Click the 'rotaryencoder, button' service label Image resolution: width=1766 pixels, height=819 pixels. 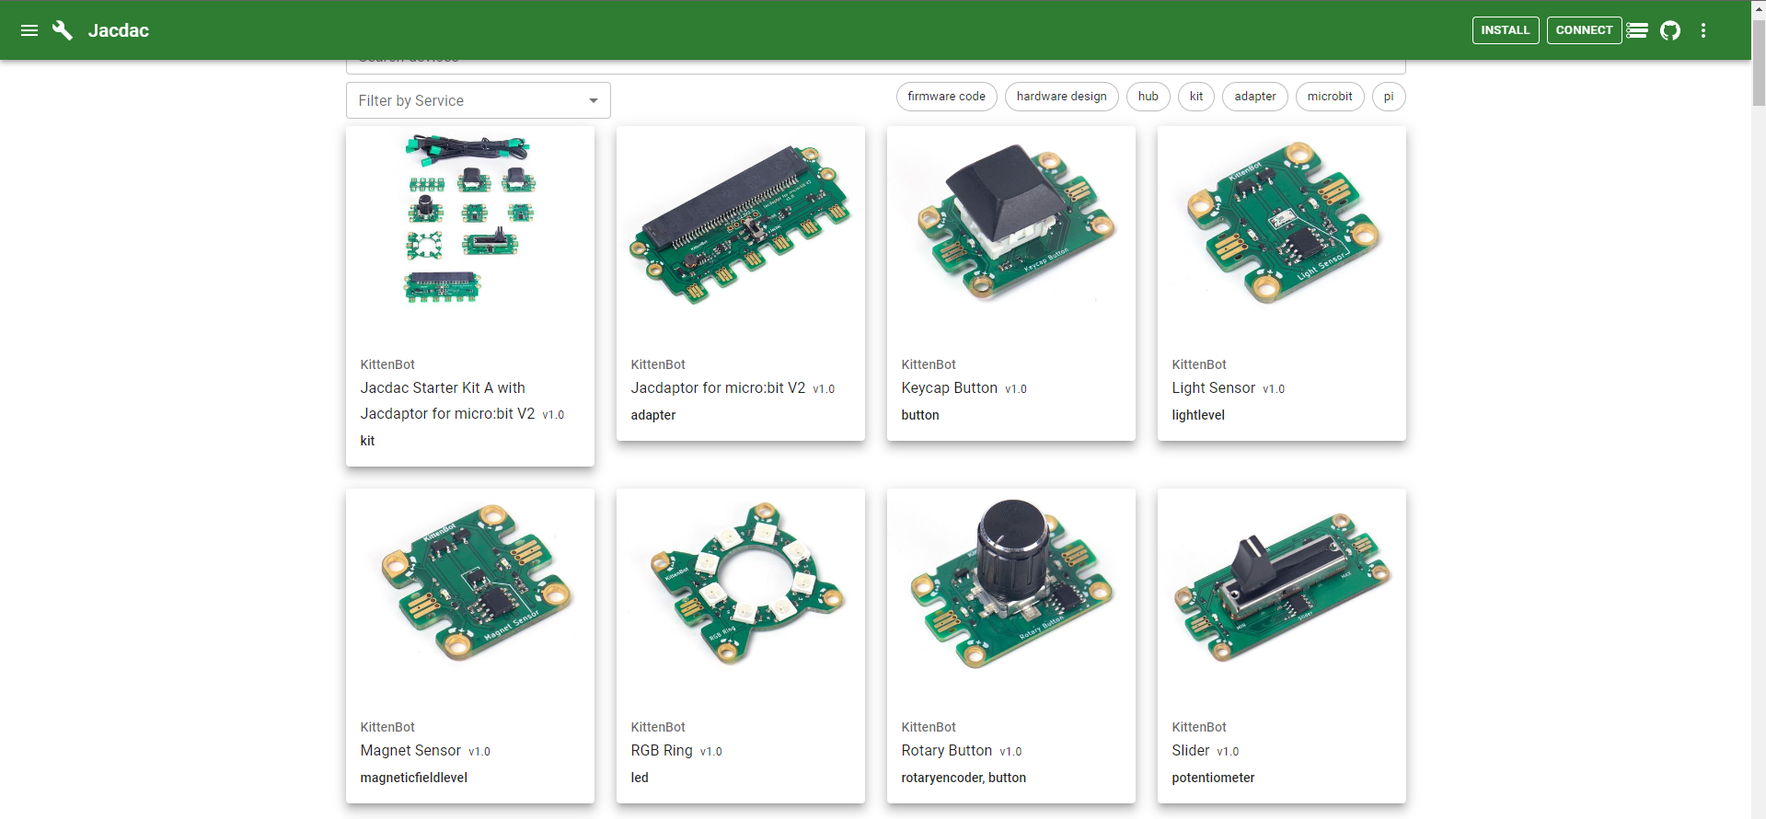point(964,778)
